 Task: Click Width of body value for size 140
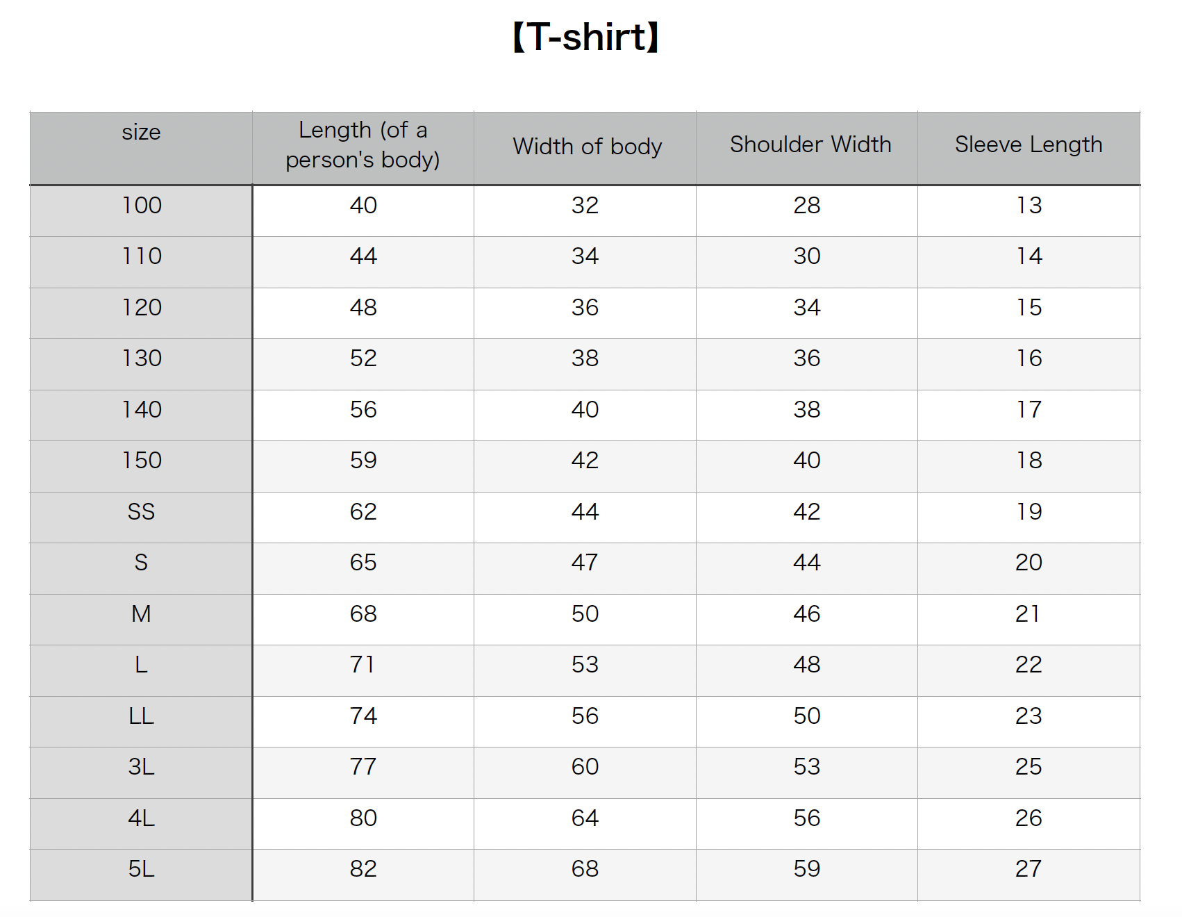tap(585, 410)
